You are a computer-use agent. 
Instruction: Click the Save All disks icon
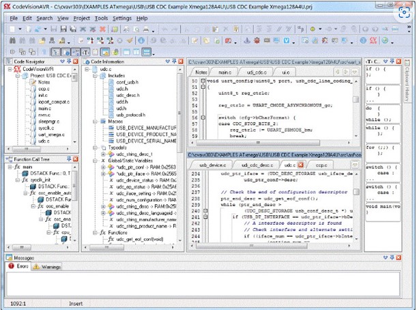coord(73,29)
